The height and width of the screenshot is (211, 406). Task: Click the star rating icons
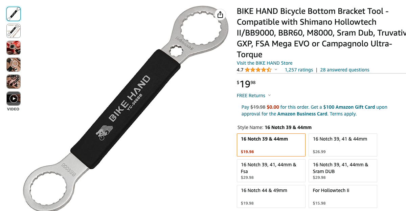click(258, 70)
